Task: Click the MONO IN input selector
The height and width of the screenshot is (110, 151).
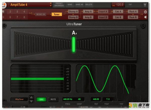Action: coord(41,14)
